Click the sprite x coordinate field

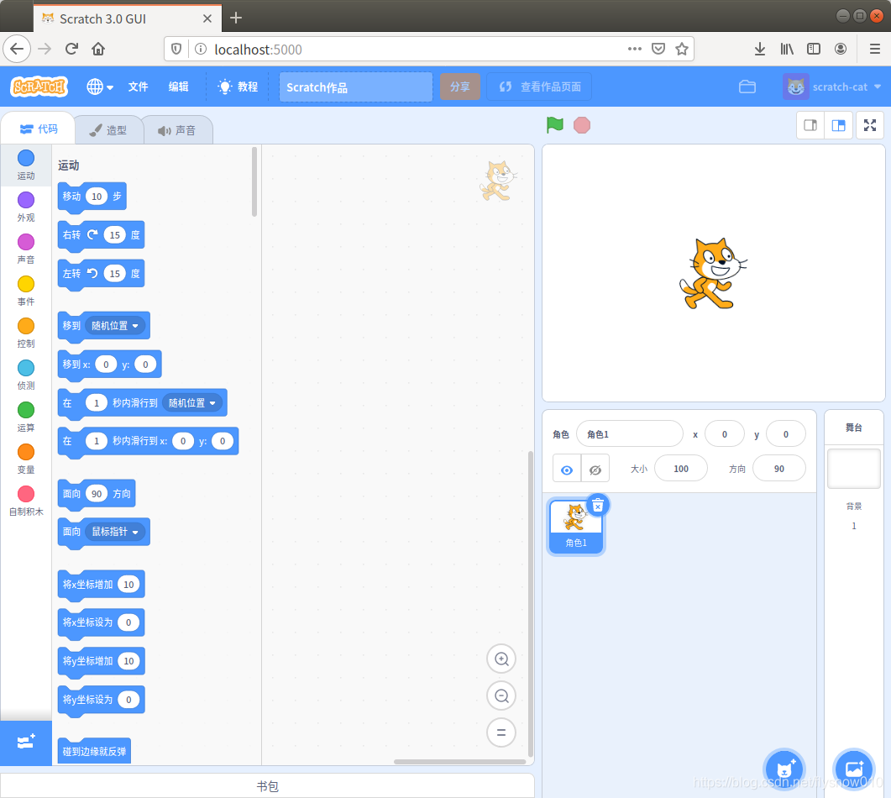(x=725, y=434)
